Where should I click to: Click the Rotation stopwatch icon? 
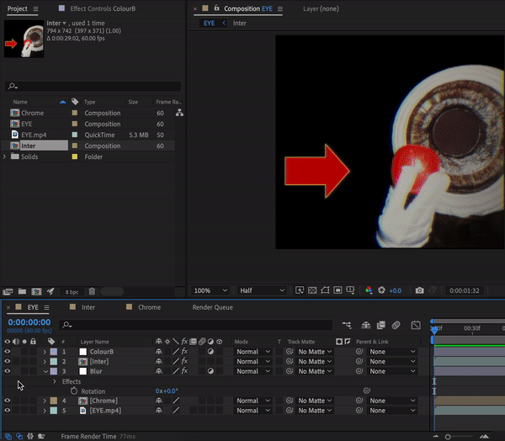pyautogui.click(x=73, y=391)
